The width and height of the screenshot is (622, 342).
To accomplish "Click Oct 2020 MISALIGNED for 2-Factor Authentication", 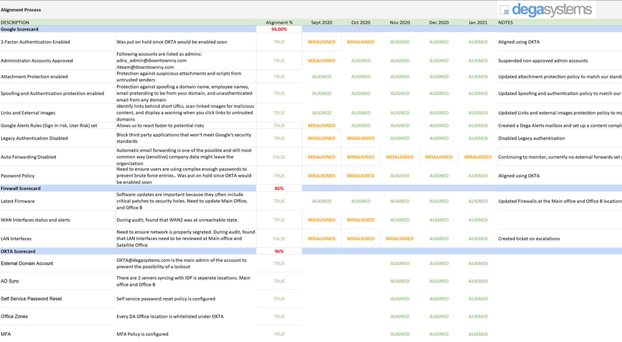I will 361,42.
